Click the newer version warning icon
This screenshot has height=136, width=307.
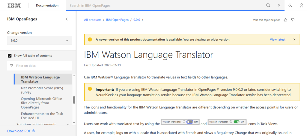click(90, 39)
